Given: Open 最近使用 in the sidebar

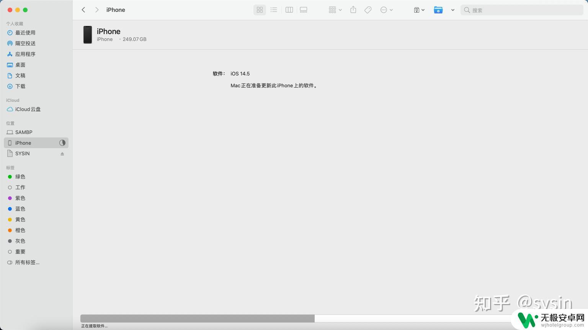Looking at the screenshot, I should pyautogui.click(x=36, y=33).
